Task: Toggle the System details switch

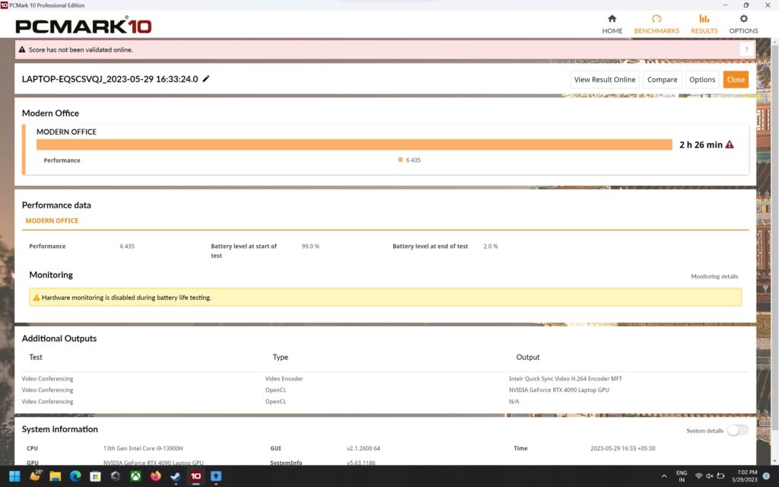Action: (x=738, y=431)
